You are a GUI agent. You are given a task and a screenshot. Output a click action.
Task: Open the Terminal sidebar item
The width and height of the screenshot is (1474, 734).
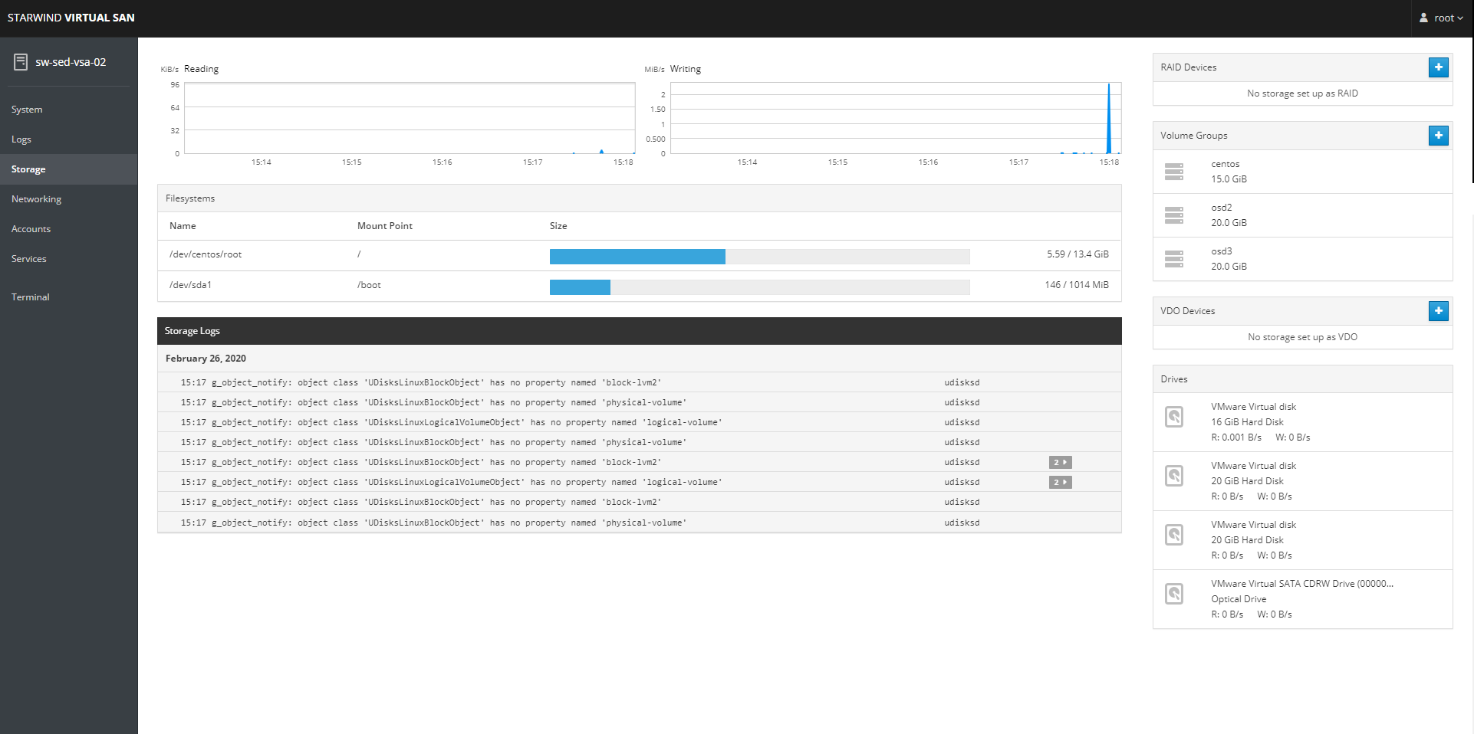(31, 297)
